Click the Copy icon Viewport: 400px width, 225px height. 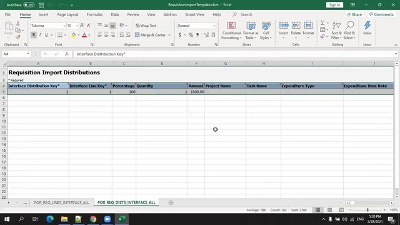point(18,30)
